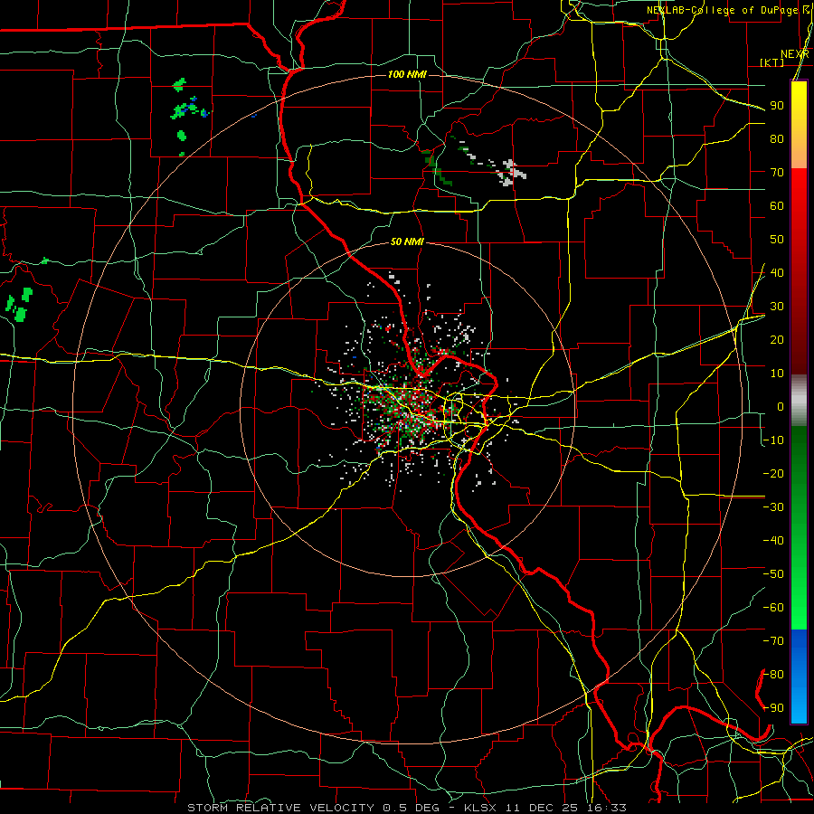Select the -40 scale value

(x=773, y=541)
